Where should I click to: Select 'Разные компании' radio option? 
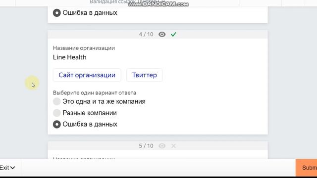pos(57,113)
